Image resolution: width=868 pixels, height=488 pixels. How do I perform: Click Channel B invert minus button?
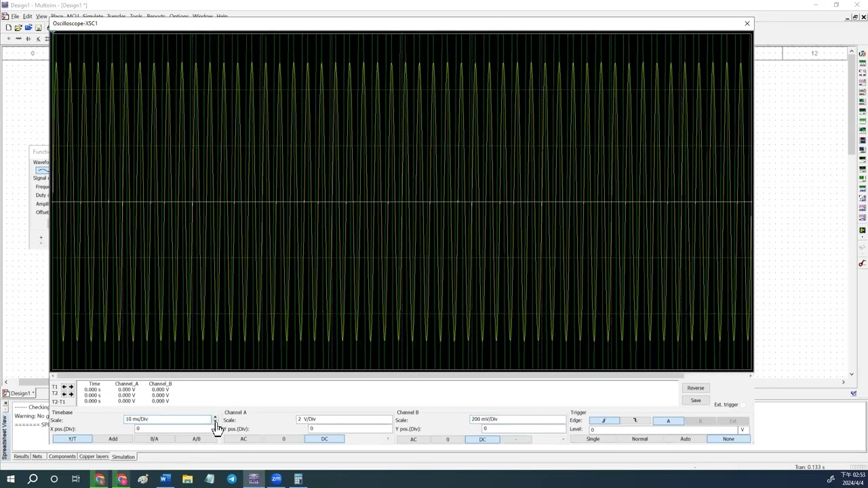click(x=516, y=439)
